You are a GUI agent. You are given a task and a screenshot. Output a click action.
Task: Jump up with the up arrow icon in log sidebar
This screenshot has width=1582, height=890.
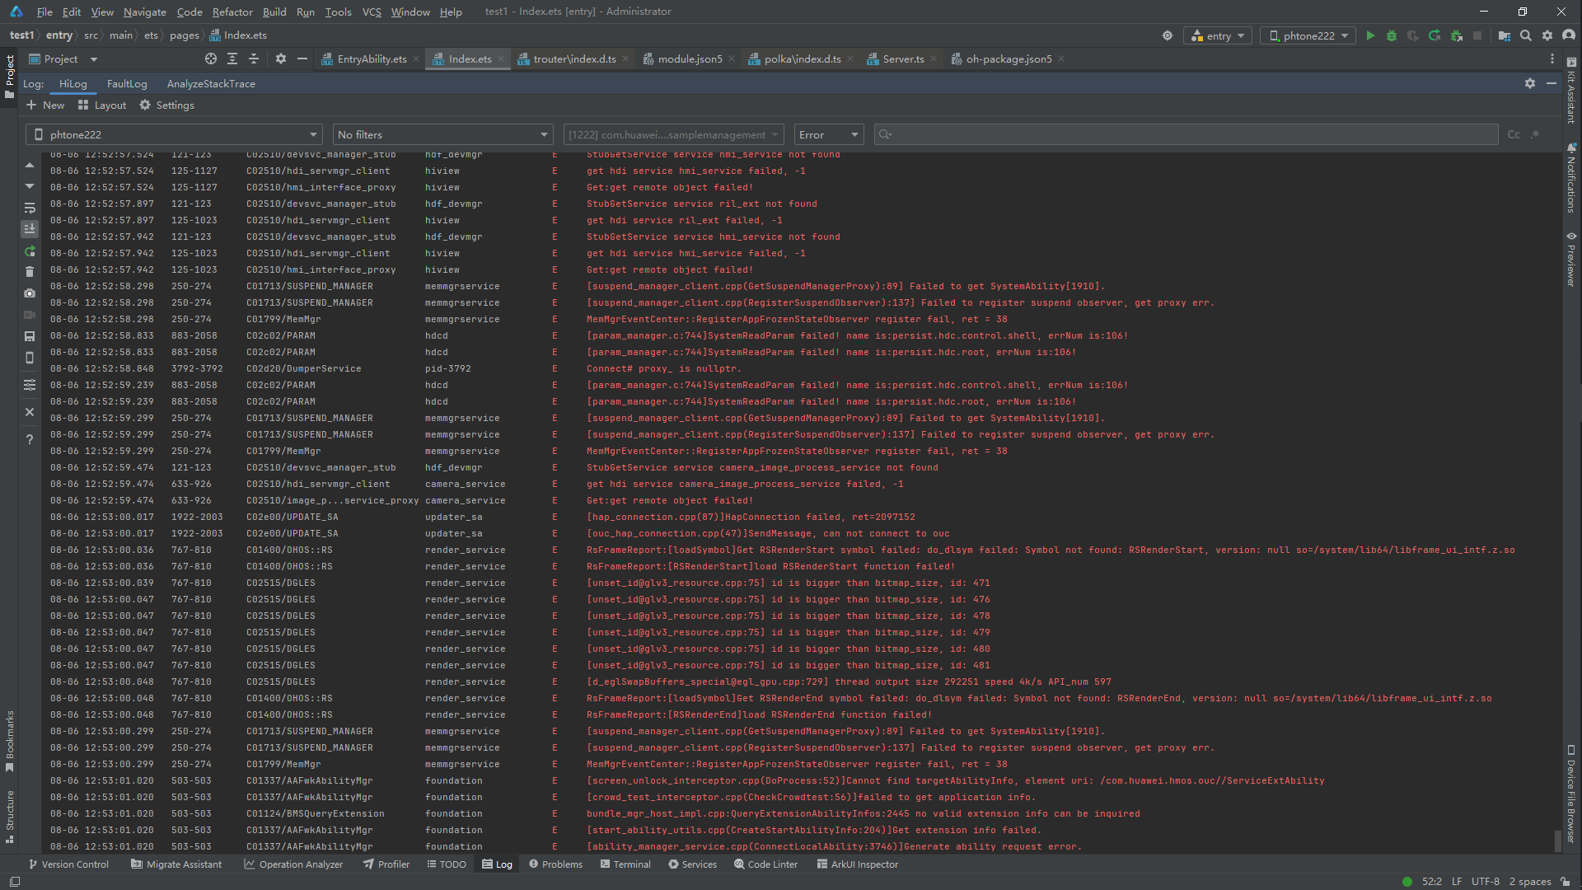click(30, 165)
